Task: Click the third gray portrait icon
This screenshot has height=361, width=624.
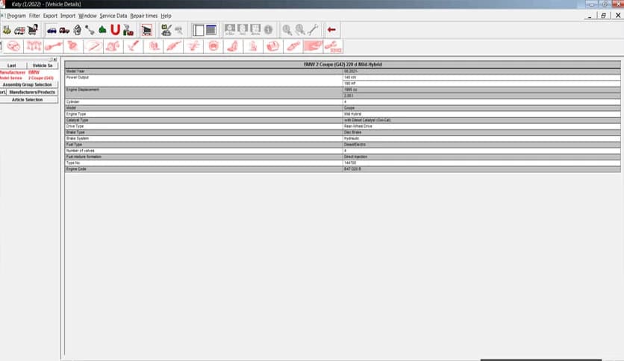Action: coord(255,30)
